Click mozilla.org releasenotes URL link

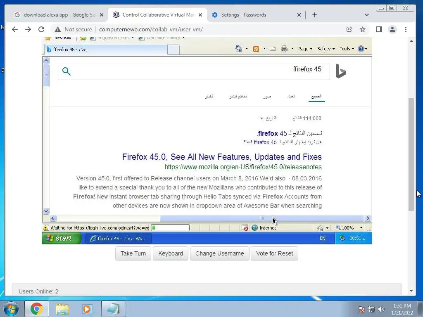(x=243, y=167)
